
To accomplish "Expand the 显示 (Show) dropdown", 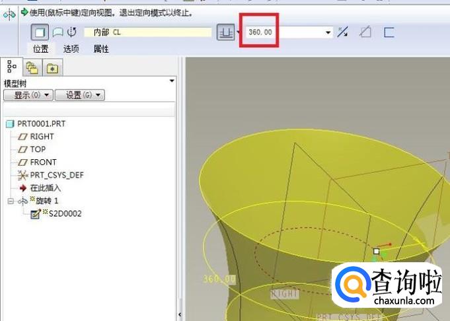I will click(28, 95).
